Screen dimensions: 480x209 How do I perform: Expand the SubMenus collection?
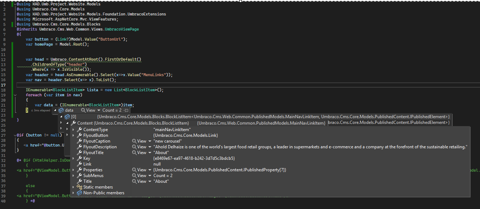point(73,176)
